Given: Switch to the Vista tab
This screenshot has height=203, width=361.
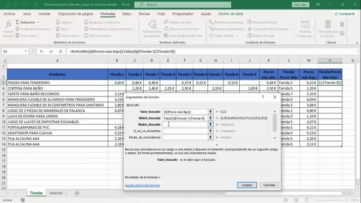Looking at the screenshot, I should pos(161,14).
